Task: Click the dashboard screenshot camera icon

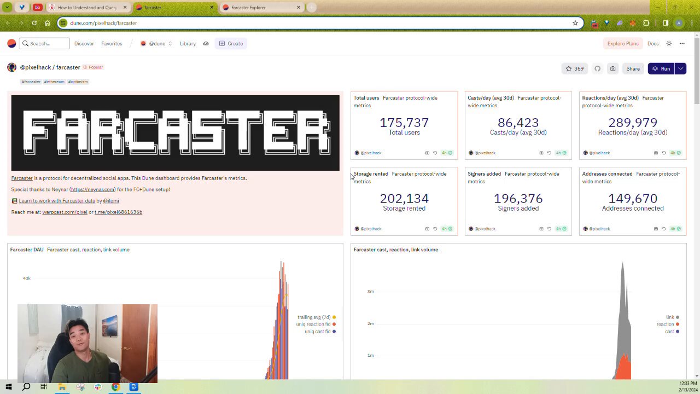Action: tap(612, 68)
